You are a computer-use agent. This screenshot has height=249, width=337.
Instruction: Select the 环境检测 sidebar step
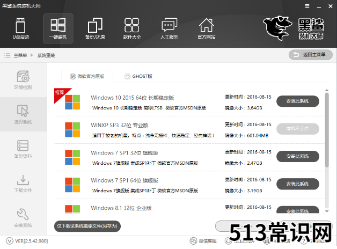coord(23,80)
